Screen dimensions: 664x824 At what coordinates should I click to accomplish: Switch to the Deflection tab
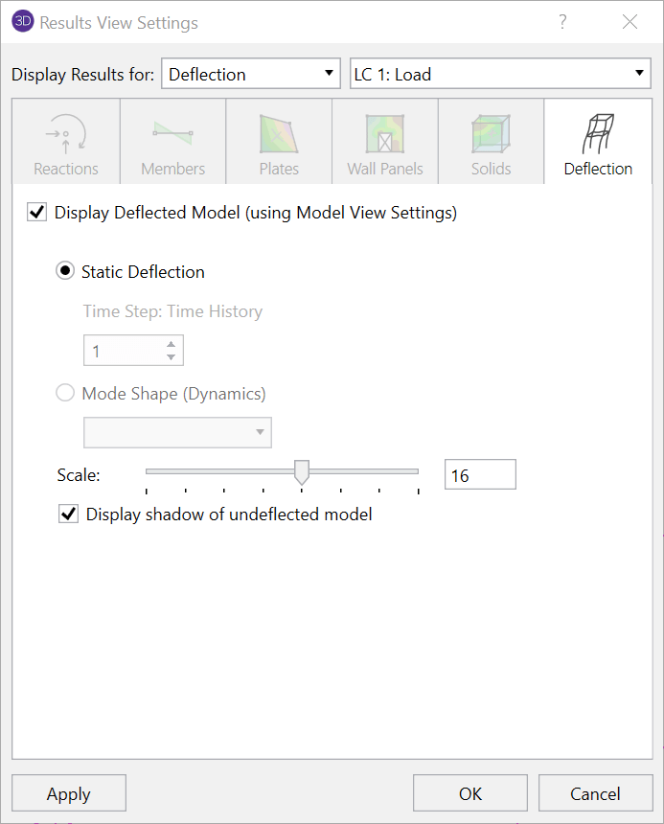tap(597, 141)
